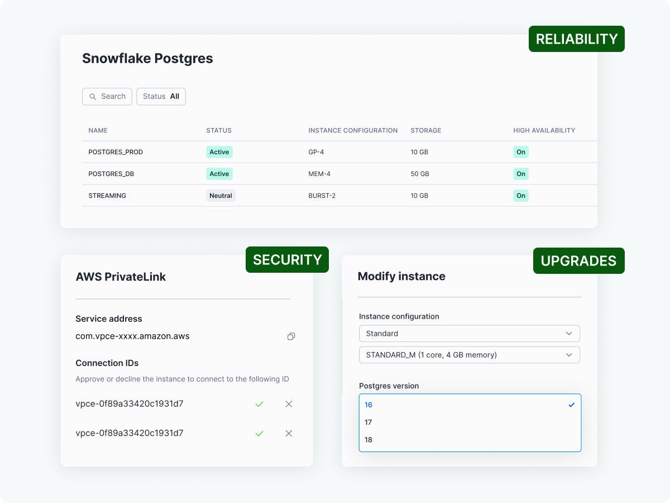Click the POSTGRES_PROD instance name
Screen dimensions: 670x503
tap(116, 152)
